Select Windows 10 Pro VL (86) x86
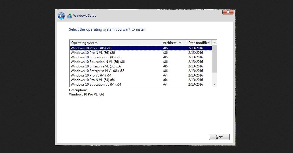The width and height of the screenshot is (293, 153). point(91,48)
